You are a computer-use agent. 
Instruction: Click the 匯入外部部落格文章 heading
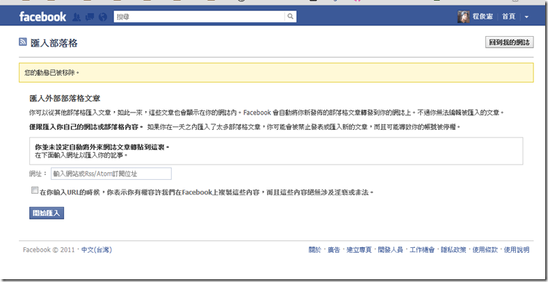click(65, 99)
